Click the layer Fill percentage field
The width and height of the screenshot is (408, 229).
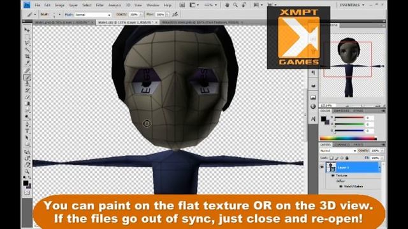point(375,158)
